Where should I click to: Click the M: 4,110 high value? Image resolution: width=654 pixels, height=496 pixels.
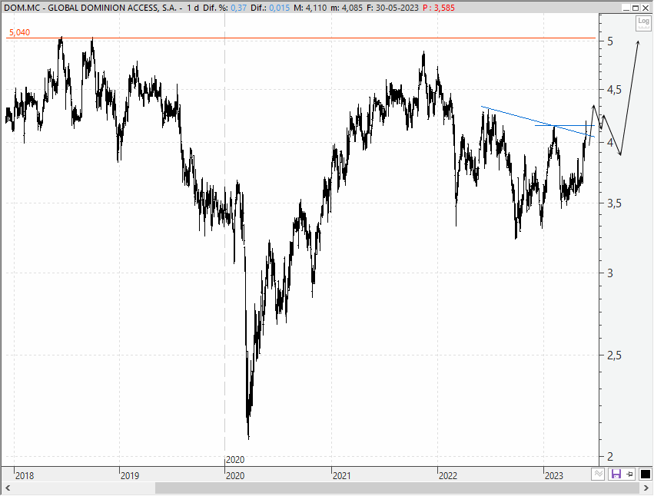310,8
